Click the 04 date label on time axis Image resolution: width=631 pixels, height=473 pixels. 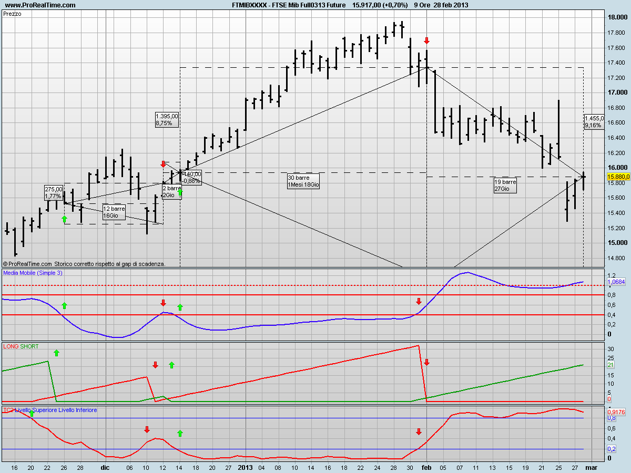pyautogui.click(x=262, y=467)
